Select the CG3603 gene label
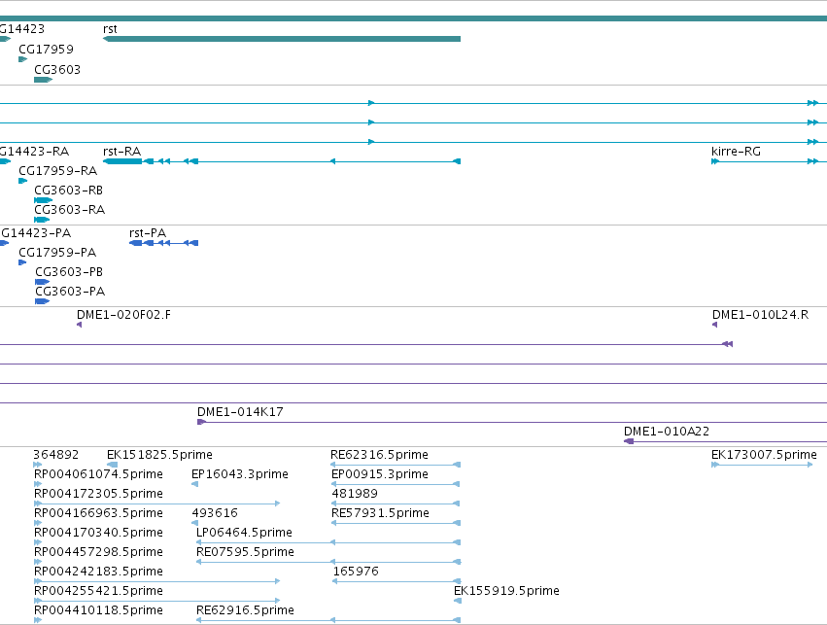Viewport: 827px width, 625px height. point(57,70)
